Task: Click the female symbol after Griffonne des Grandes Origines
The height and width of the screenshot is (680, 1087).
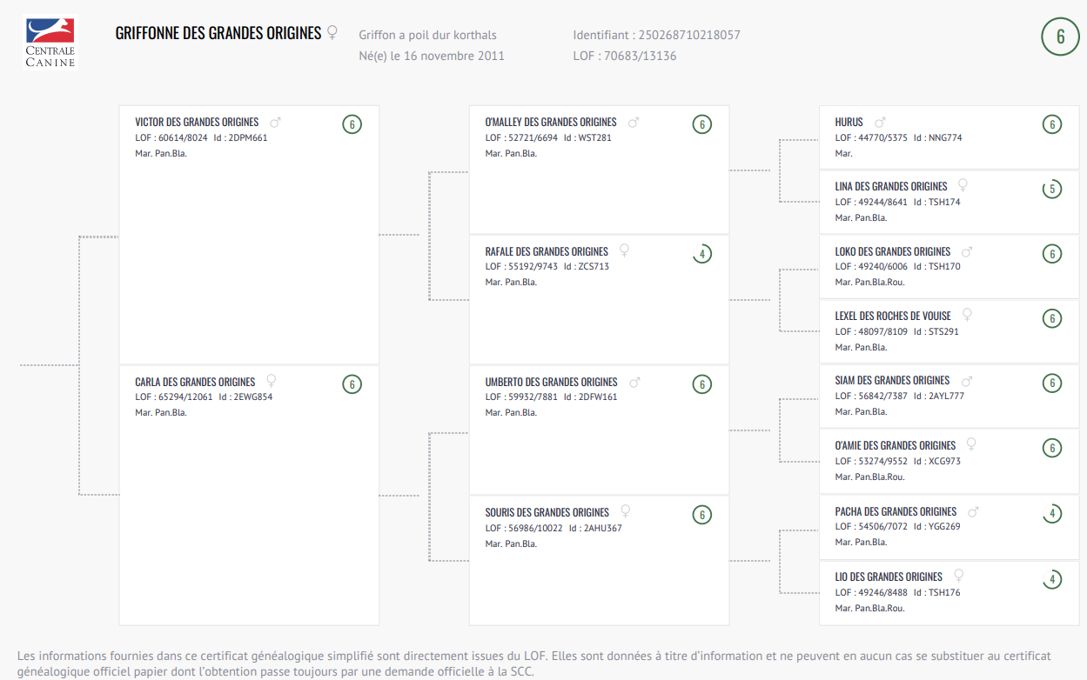Action: coord(332,33)
